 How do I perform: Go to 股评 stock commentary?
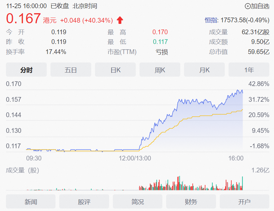[x=84, y=202]
